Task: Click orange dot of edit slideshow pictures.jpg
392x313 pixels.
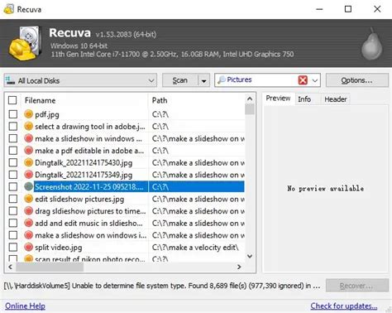Action: pos(28,199)
